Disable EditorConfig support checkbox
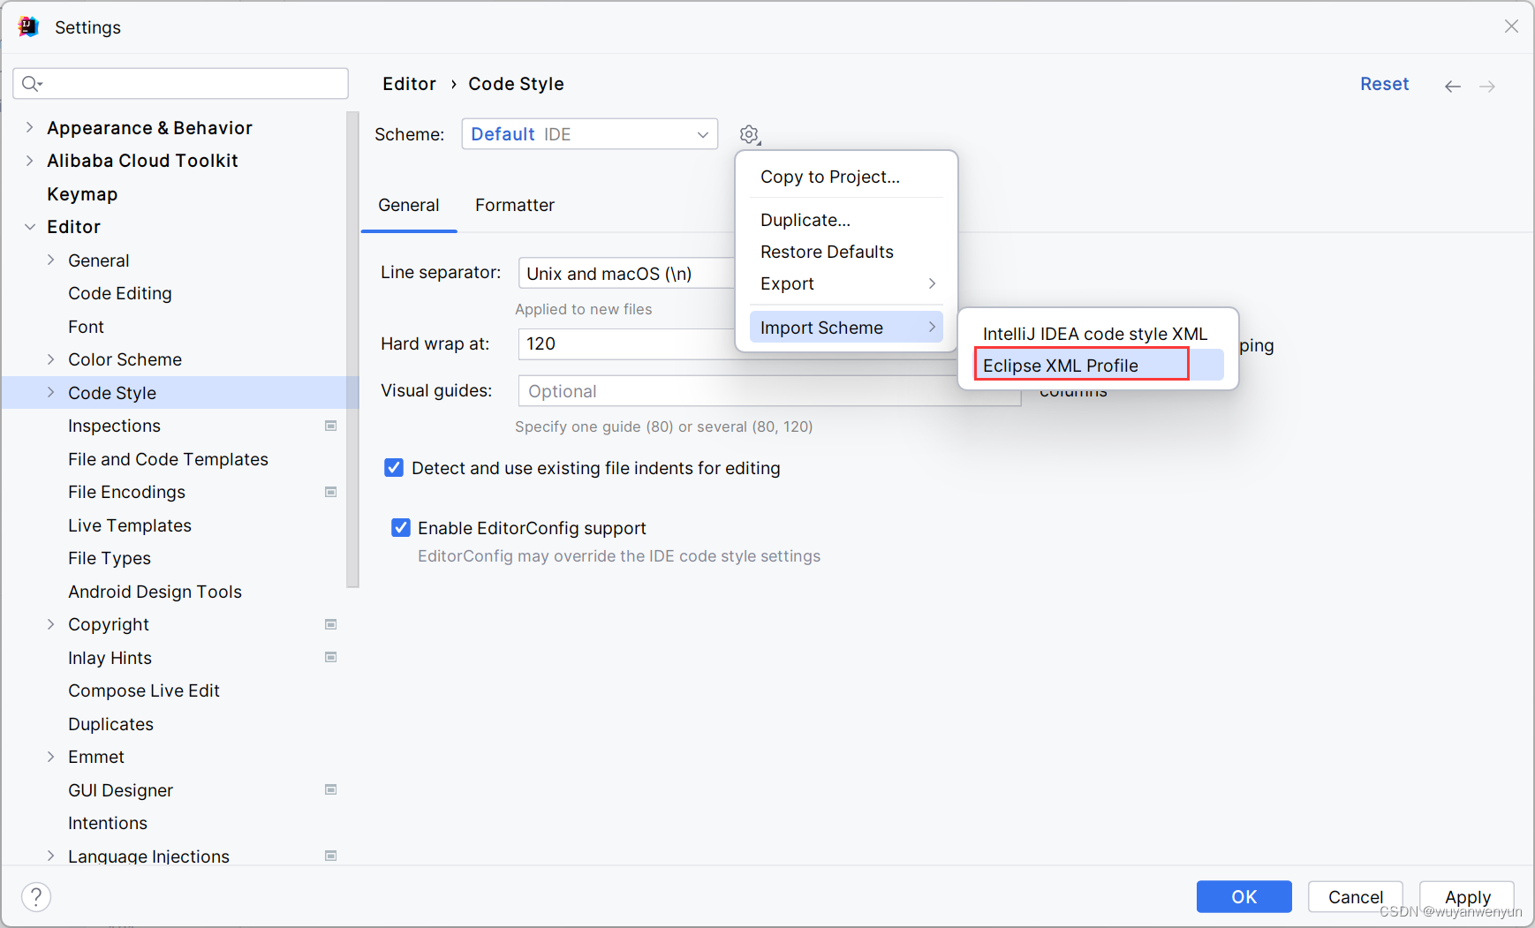This screenshot has width=1535, height=928. 401,528
